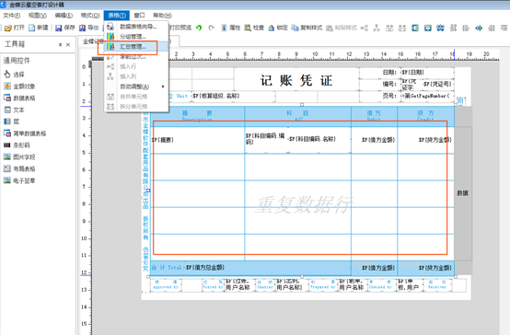
Task: Click the 打开 (Open) toolbar icon
Action: [x=15, y=28]
